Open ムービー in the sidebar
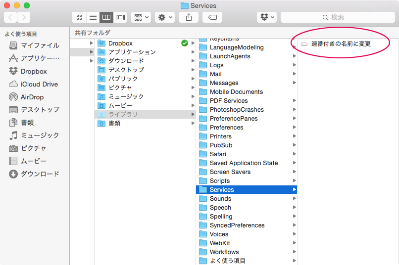399x265 pixels. point(28,161)
